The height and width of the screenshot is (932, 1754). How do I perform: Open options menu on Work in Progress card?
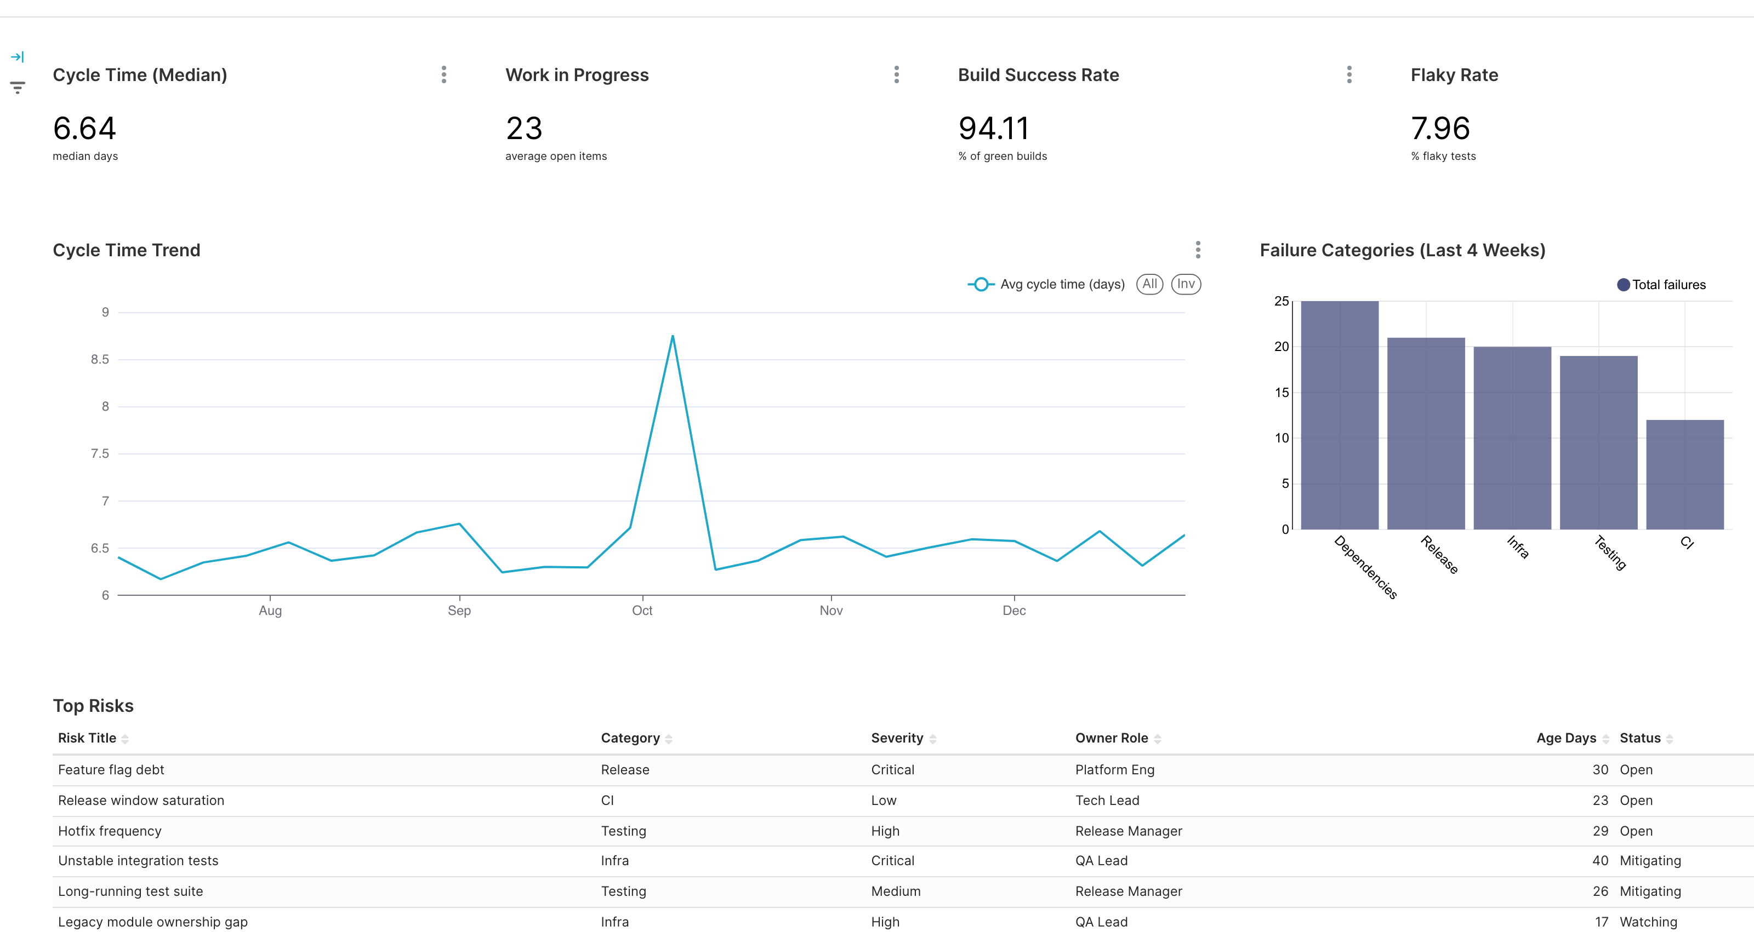(897, 76)
